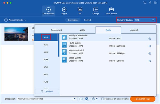Click the settings gear in bottom bar
160x104 pixels.
coord(94,99)
